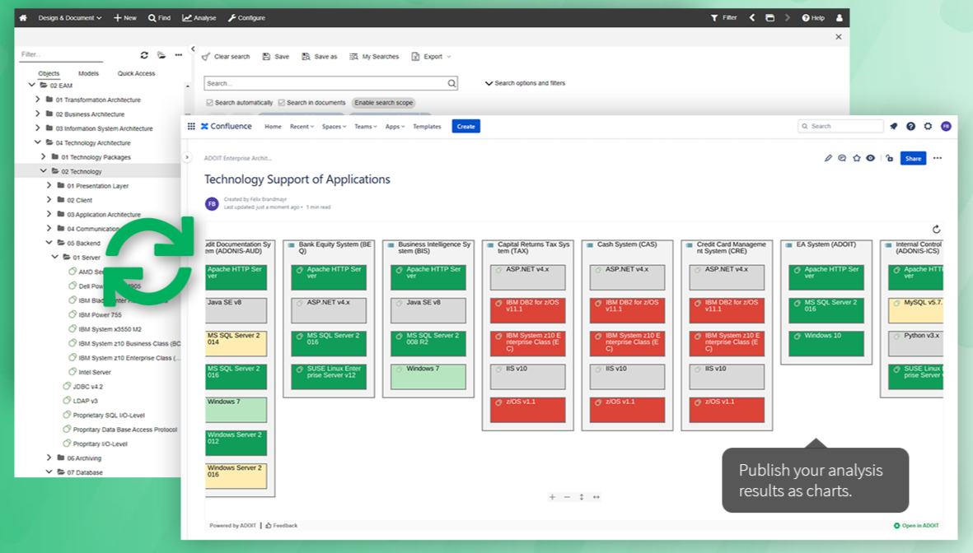
Task: Click the Share button
Action: (x=913, y=158)
